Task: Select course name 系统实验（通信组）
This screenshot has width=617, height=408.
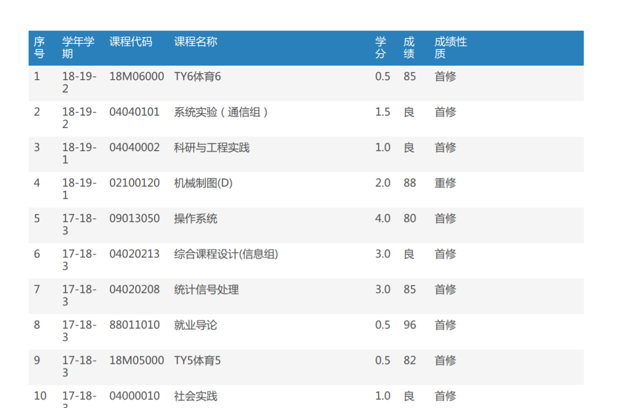Action: click(221, 112)
